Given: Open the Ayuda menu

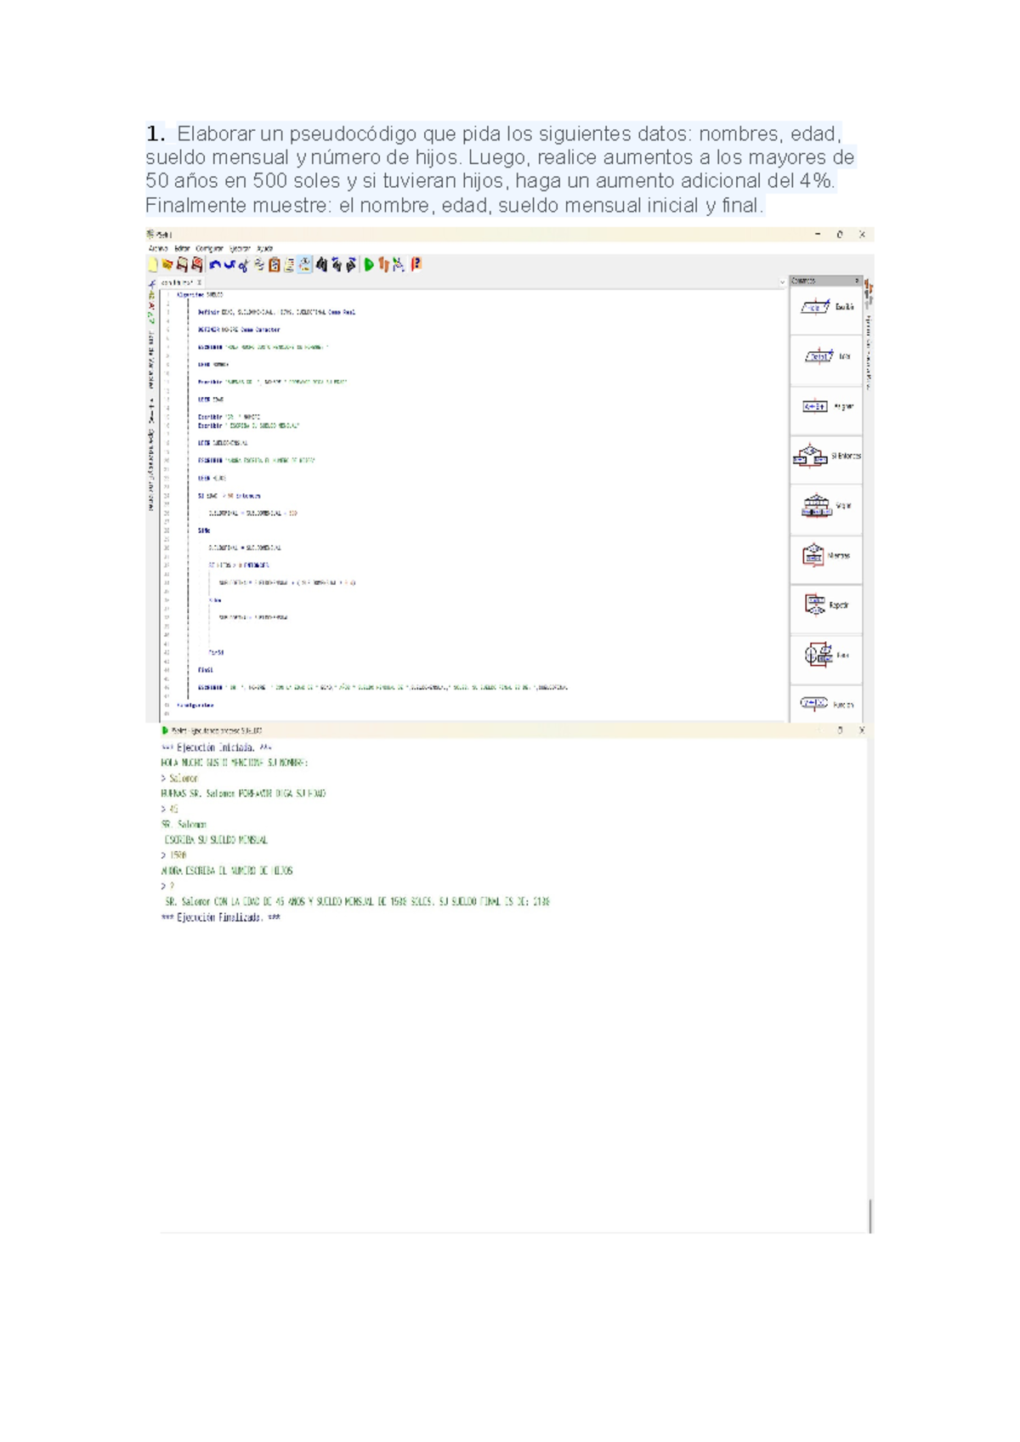Looking at the screenshot, I should (264, 248).
